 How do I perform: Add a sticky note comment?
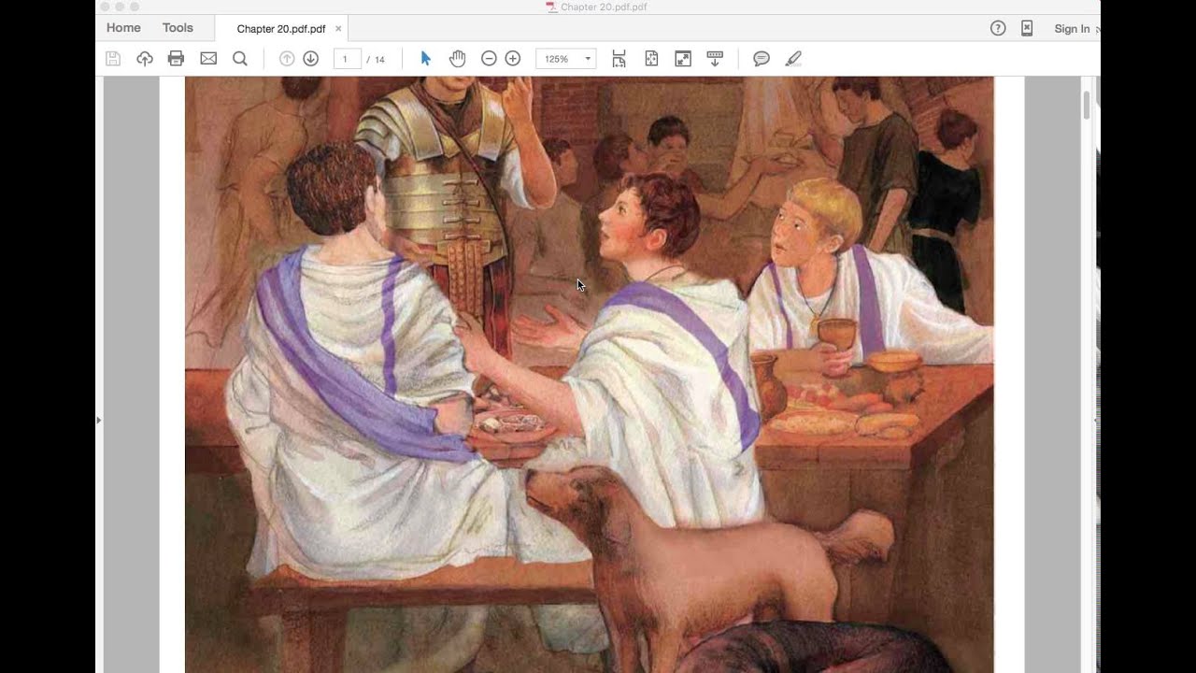point(762,59)
